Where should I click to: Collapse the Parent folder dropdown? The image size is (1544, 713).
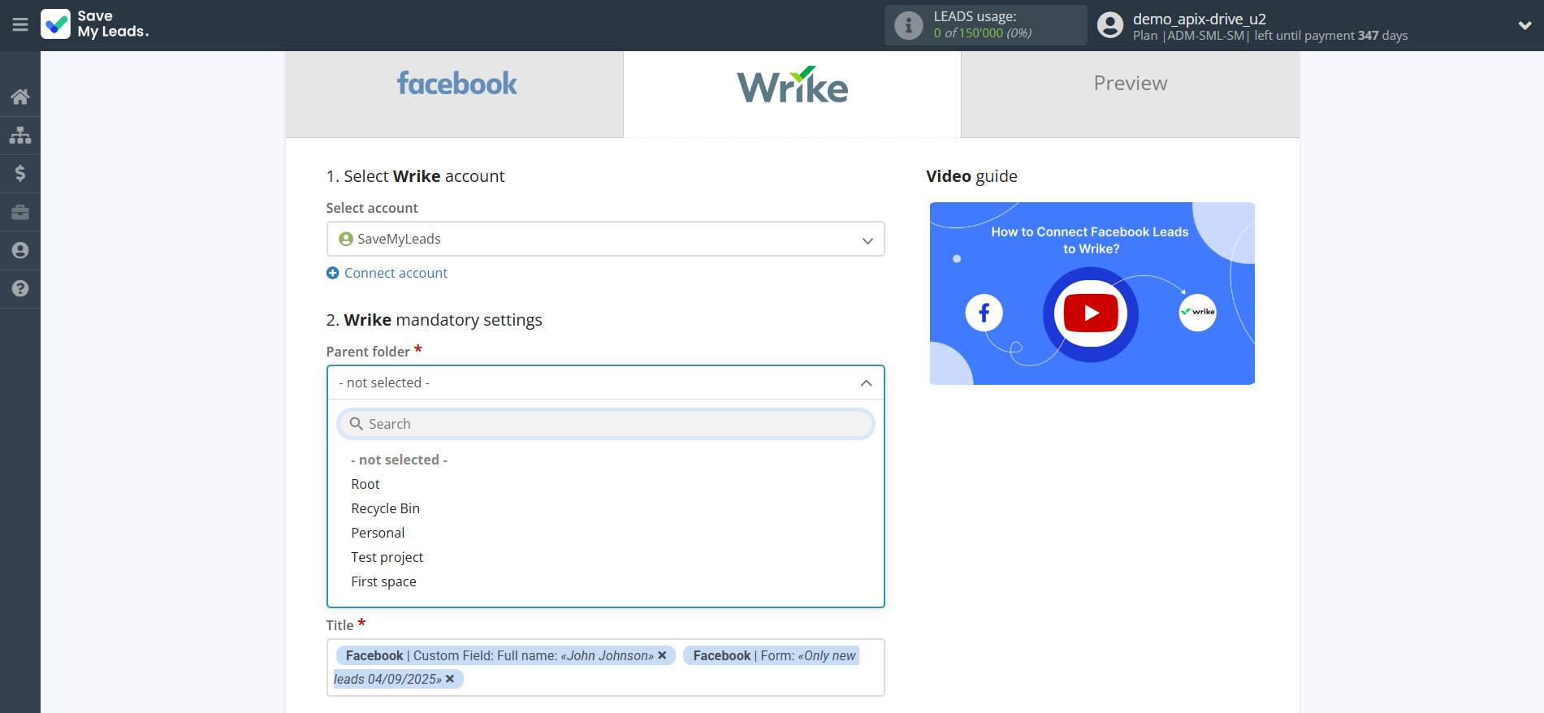point(866,382)
